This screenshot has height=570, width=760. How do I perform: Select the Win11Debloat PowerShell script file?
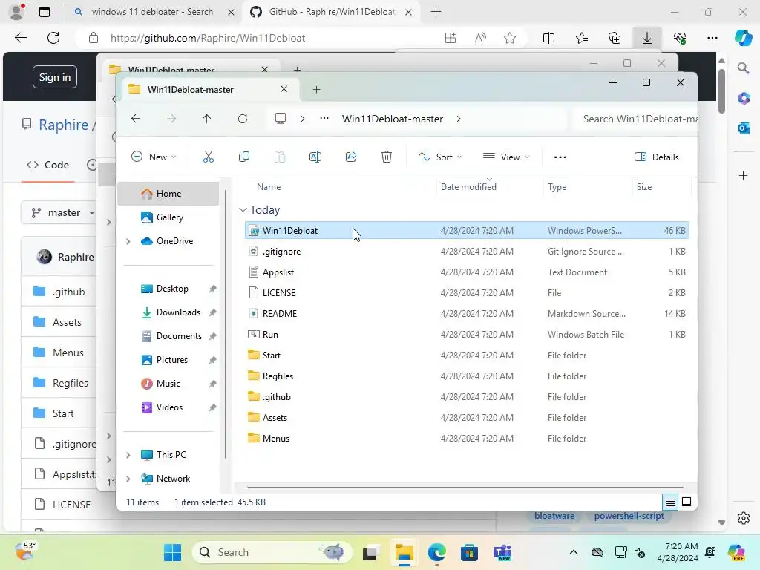(468, 231)
